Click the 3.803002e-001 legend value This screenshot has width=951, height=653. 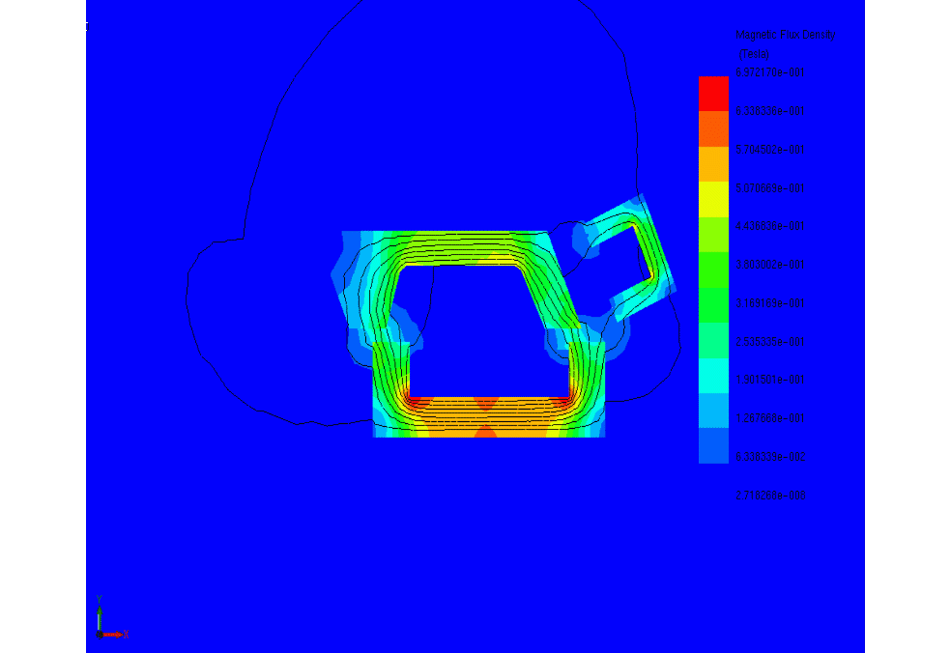tap(770, 265)
